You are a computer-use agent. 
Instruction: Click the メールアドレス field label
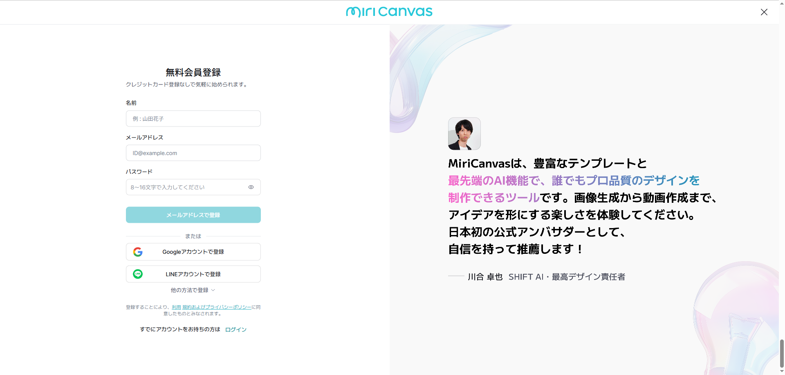coord(144,138)
